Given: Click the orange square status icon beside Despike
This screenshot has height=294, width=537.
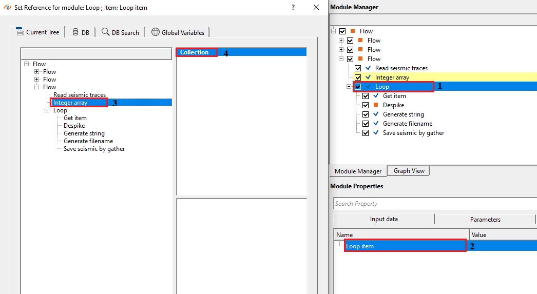Looking at the screenshot, I should coord(376,105).
